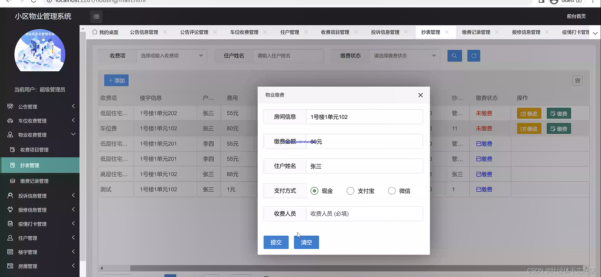Submit the payment with 提交
Screen dimensions: 601x277
(276, 242)
